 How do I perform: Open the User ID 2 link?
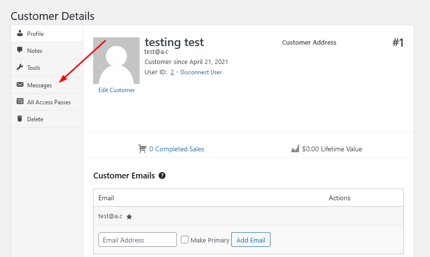[x=172, y=72]
